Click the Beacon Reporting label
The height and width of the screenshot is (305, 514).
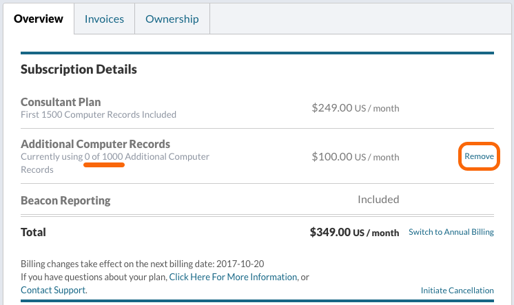65,200
